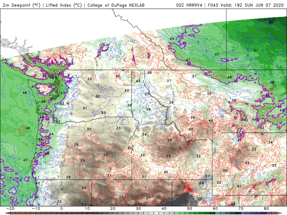Click the "-10" label on the color scale
This screenshot has width=287, height=215.
36,209
